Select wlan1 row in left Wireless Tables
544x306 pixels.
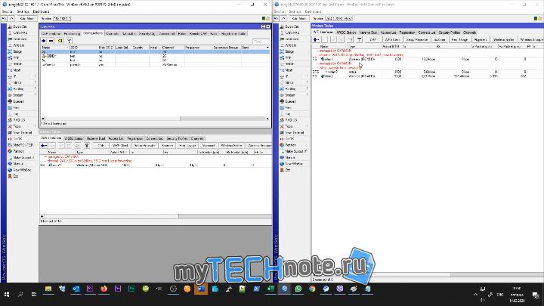pyautogui.click(x=156, y=165)
